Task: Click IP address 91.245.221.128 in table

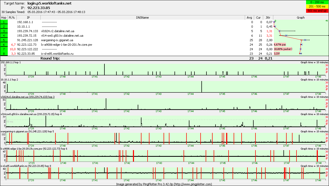Action: (27, 40)
